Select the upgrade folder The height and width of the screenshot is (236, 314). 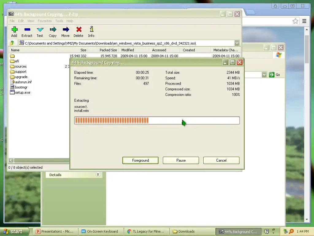19,77
